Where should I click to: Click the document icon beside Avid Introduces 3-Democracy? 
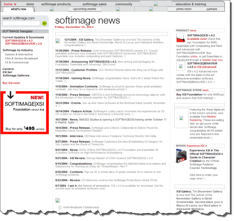point(60,207)
